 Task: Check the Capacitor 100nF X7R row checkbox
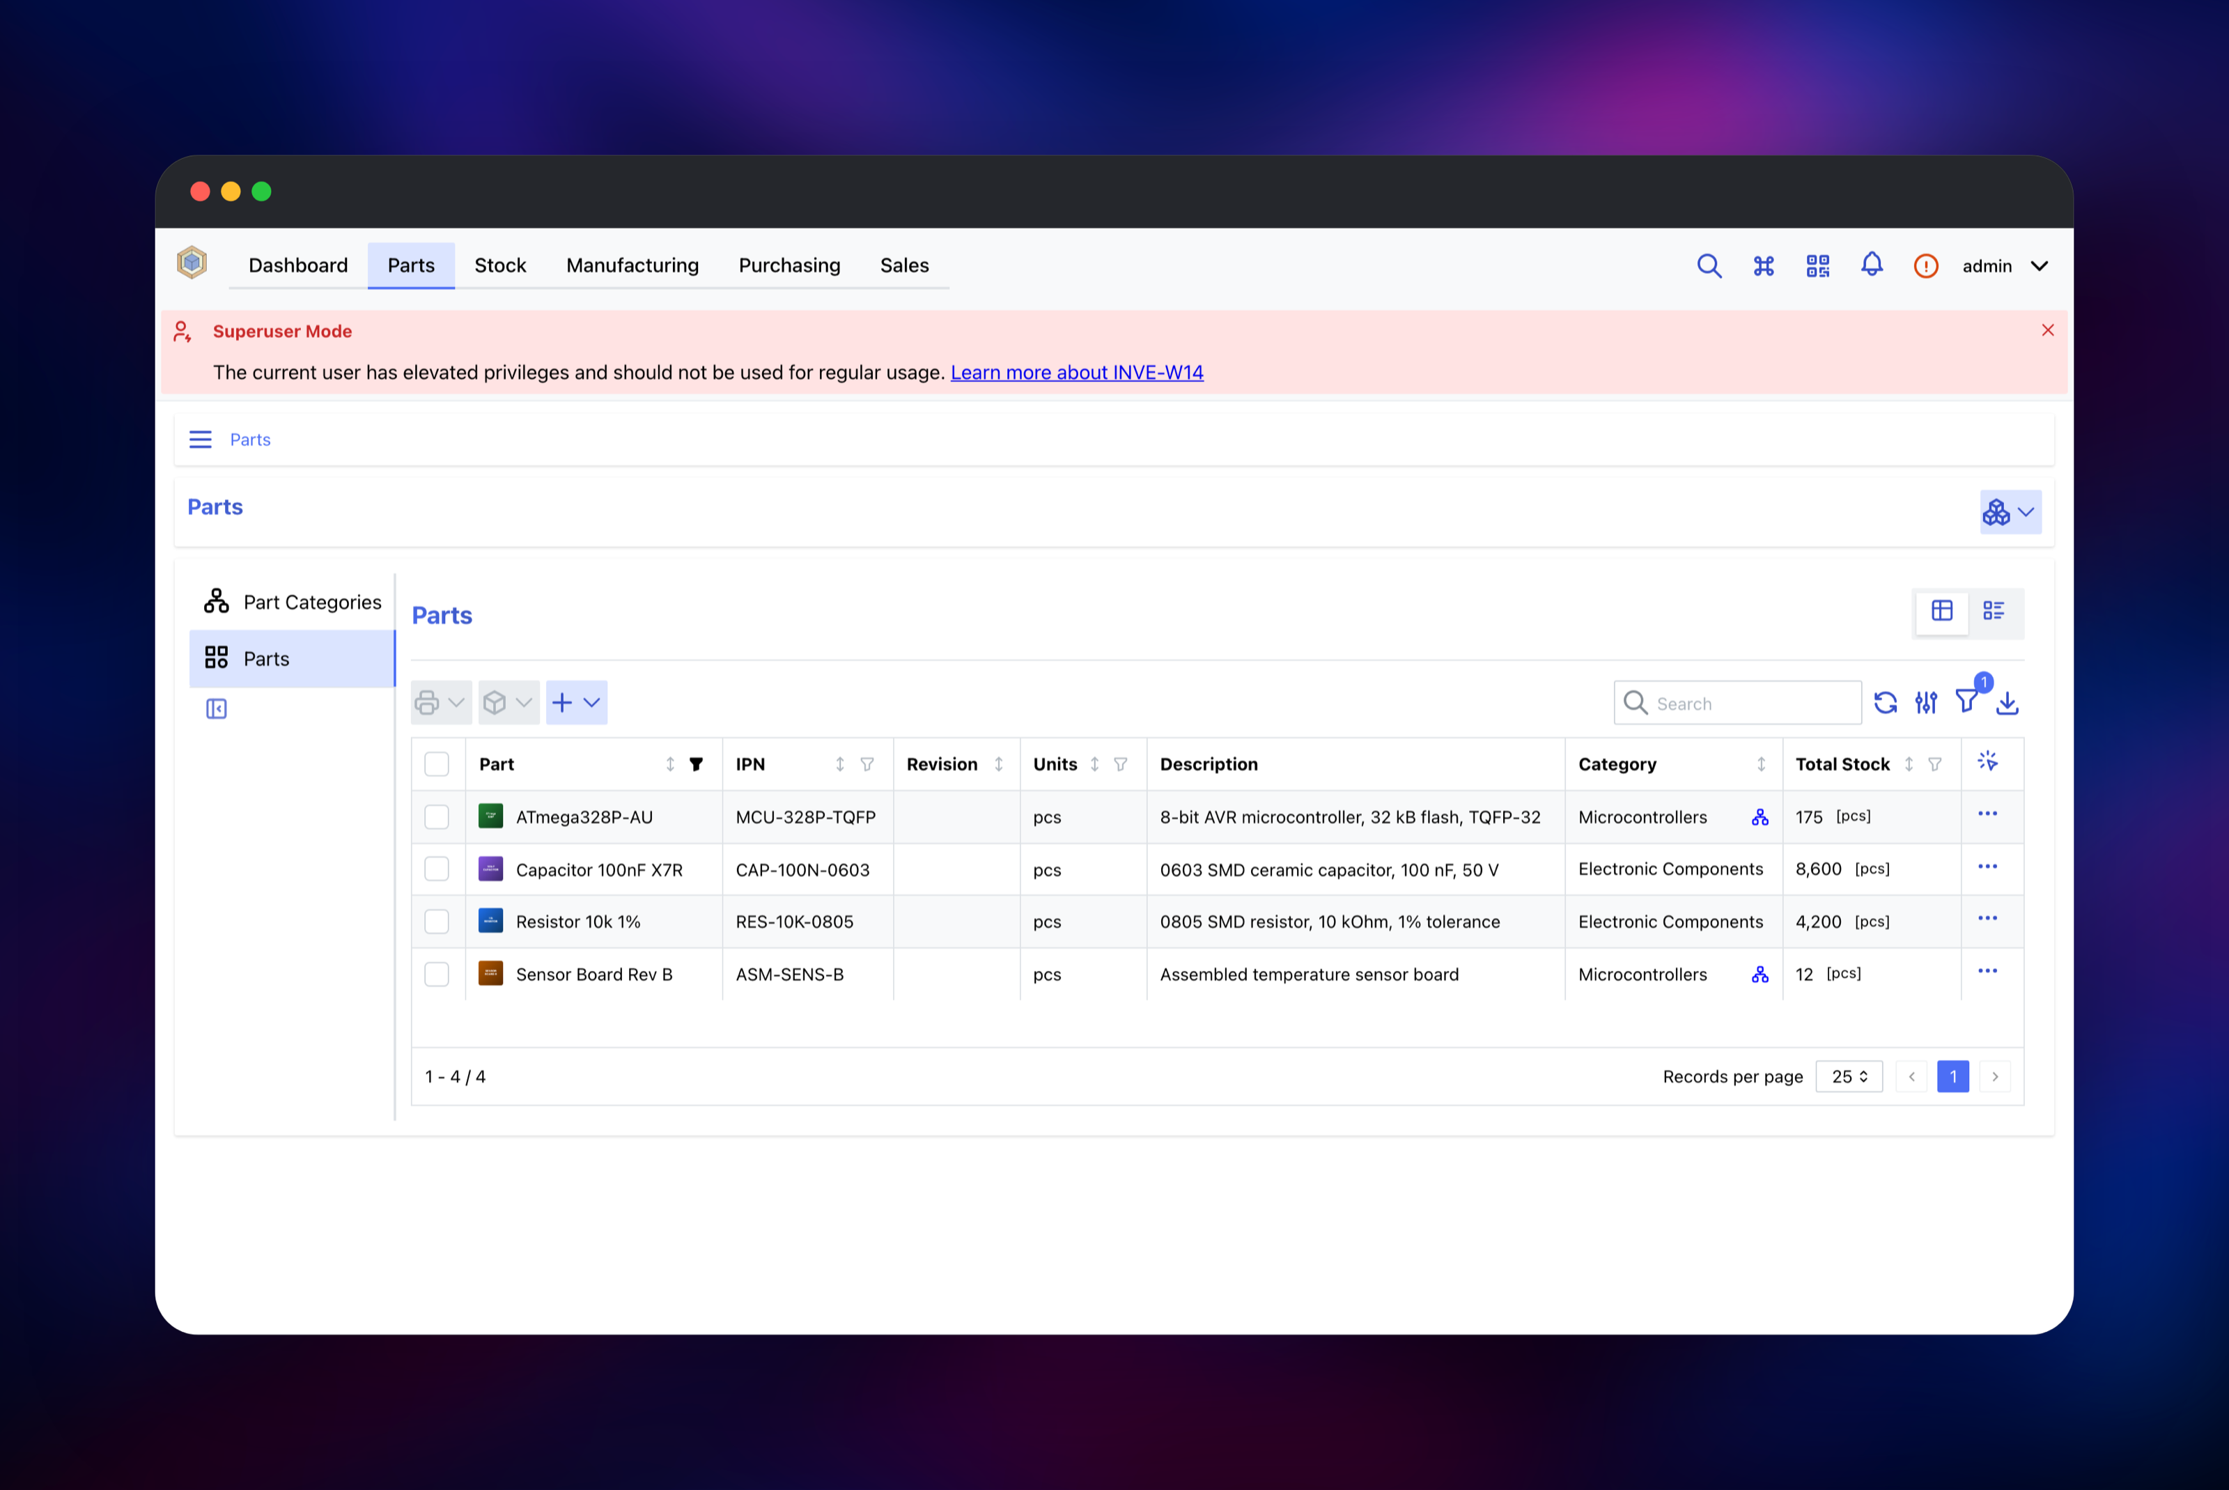(x=437, y=869)
